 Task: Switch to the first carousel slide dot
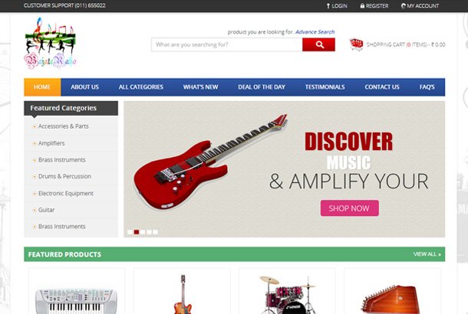[130, 232]
